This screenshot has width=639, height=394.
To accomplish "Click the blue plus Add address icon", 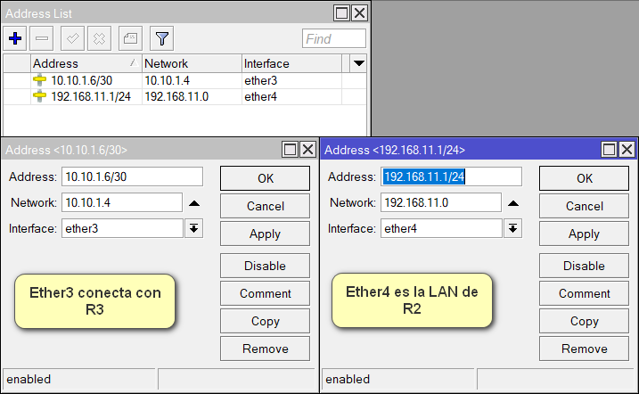I will click(x=15, y=38).
